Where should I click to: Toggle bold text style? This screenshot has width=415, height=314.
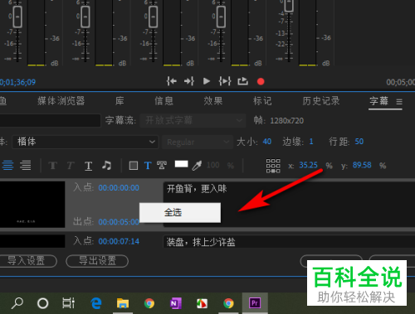point(52,166)
